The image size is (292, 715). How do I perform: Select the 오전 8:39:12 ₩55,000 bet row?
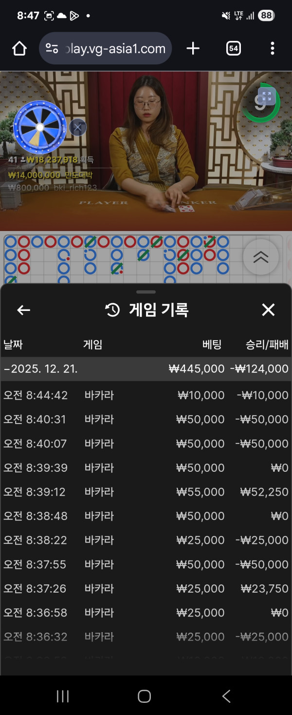coord(146,492)
